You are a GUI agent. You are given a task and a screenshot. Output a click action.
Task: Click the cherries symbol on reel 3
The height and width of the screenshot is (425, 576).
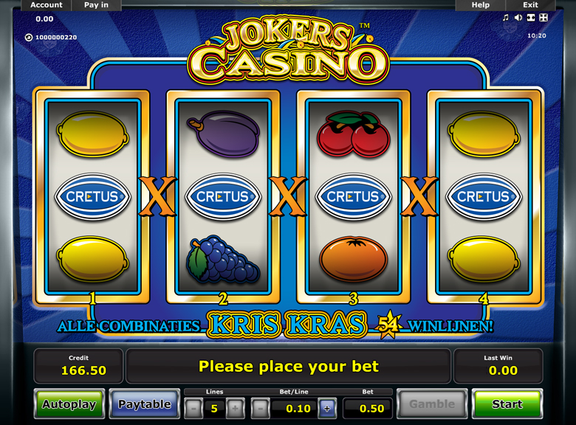(353, 134)
